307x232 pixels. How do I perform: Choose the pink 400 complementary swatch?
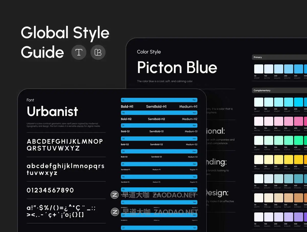coord(298,121)
